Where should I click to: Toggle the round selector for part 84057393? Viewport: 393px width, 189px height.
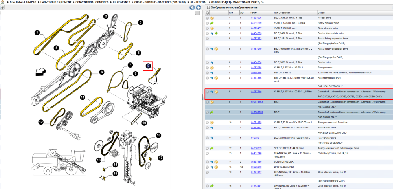pos(207,39)
